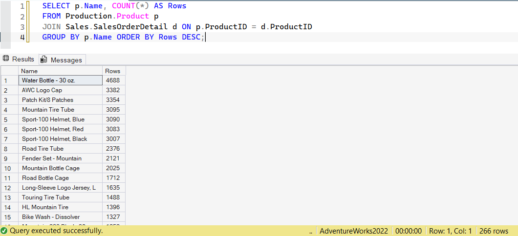
Task: Click the Rows value 3354
Action: pyautogui.click(x=114, y=99)
